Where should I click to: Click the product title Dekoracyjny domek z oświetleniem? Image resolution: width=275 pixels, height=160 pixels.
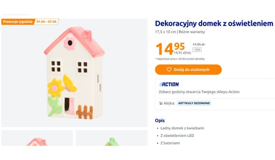tap(214, 23)
